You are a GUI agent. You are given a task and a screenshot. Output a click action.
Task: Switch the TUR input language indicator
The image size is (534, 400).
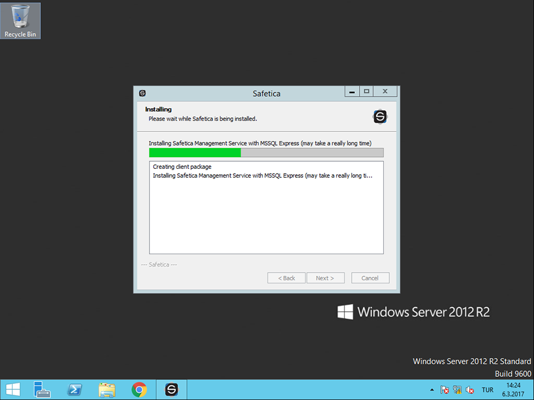pos(487,390)
